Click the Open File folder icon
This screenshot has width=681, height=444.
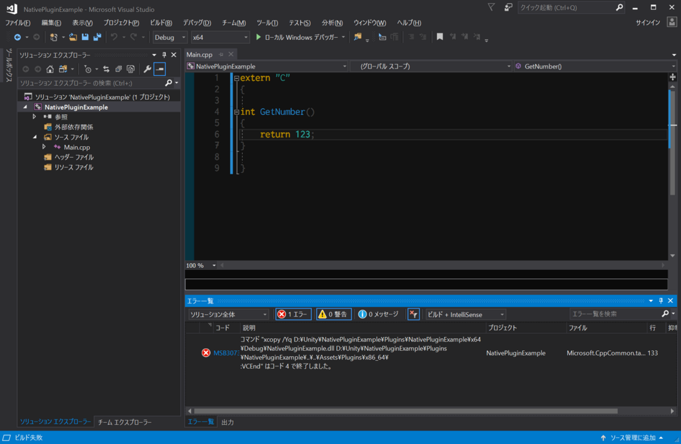pos(73,37)
